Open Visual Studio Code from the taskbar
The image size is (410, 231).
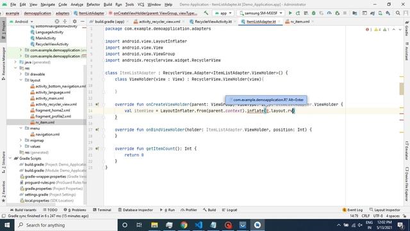pos(199,225)
